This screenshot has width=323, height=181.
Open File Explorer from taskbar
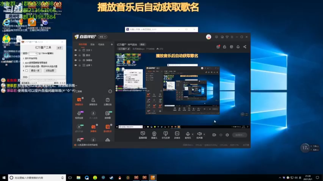click(x=78, y=178)
